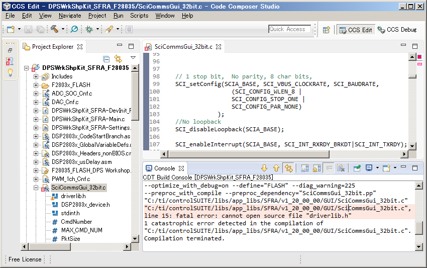
Task: Click Console vertical scrollbar down arrow
Action: point(418,247)
